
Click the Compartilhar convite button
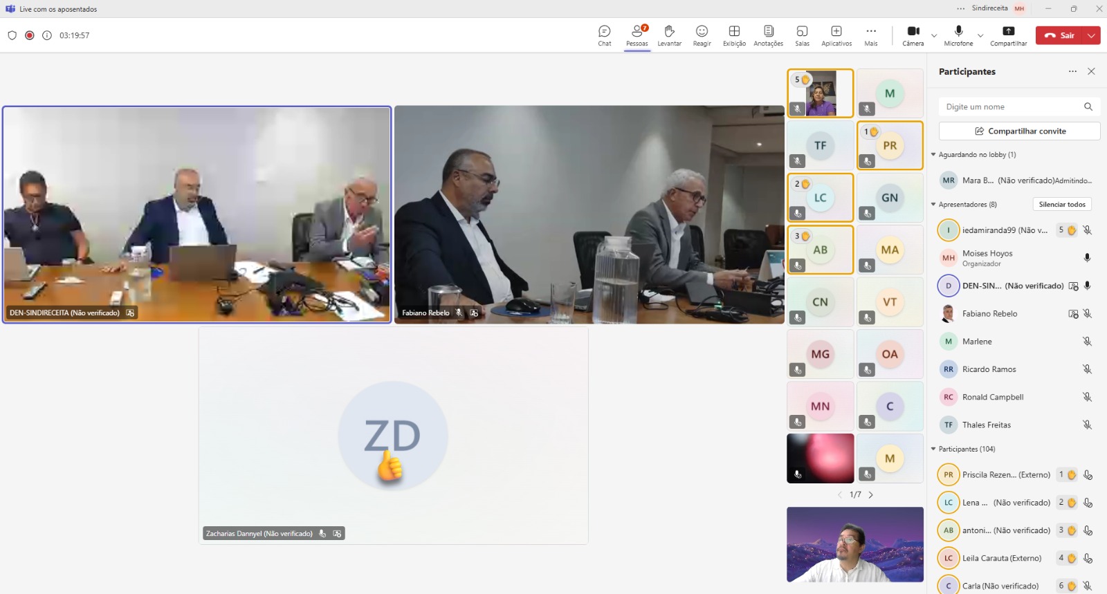1019,131
